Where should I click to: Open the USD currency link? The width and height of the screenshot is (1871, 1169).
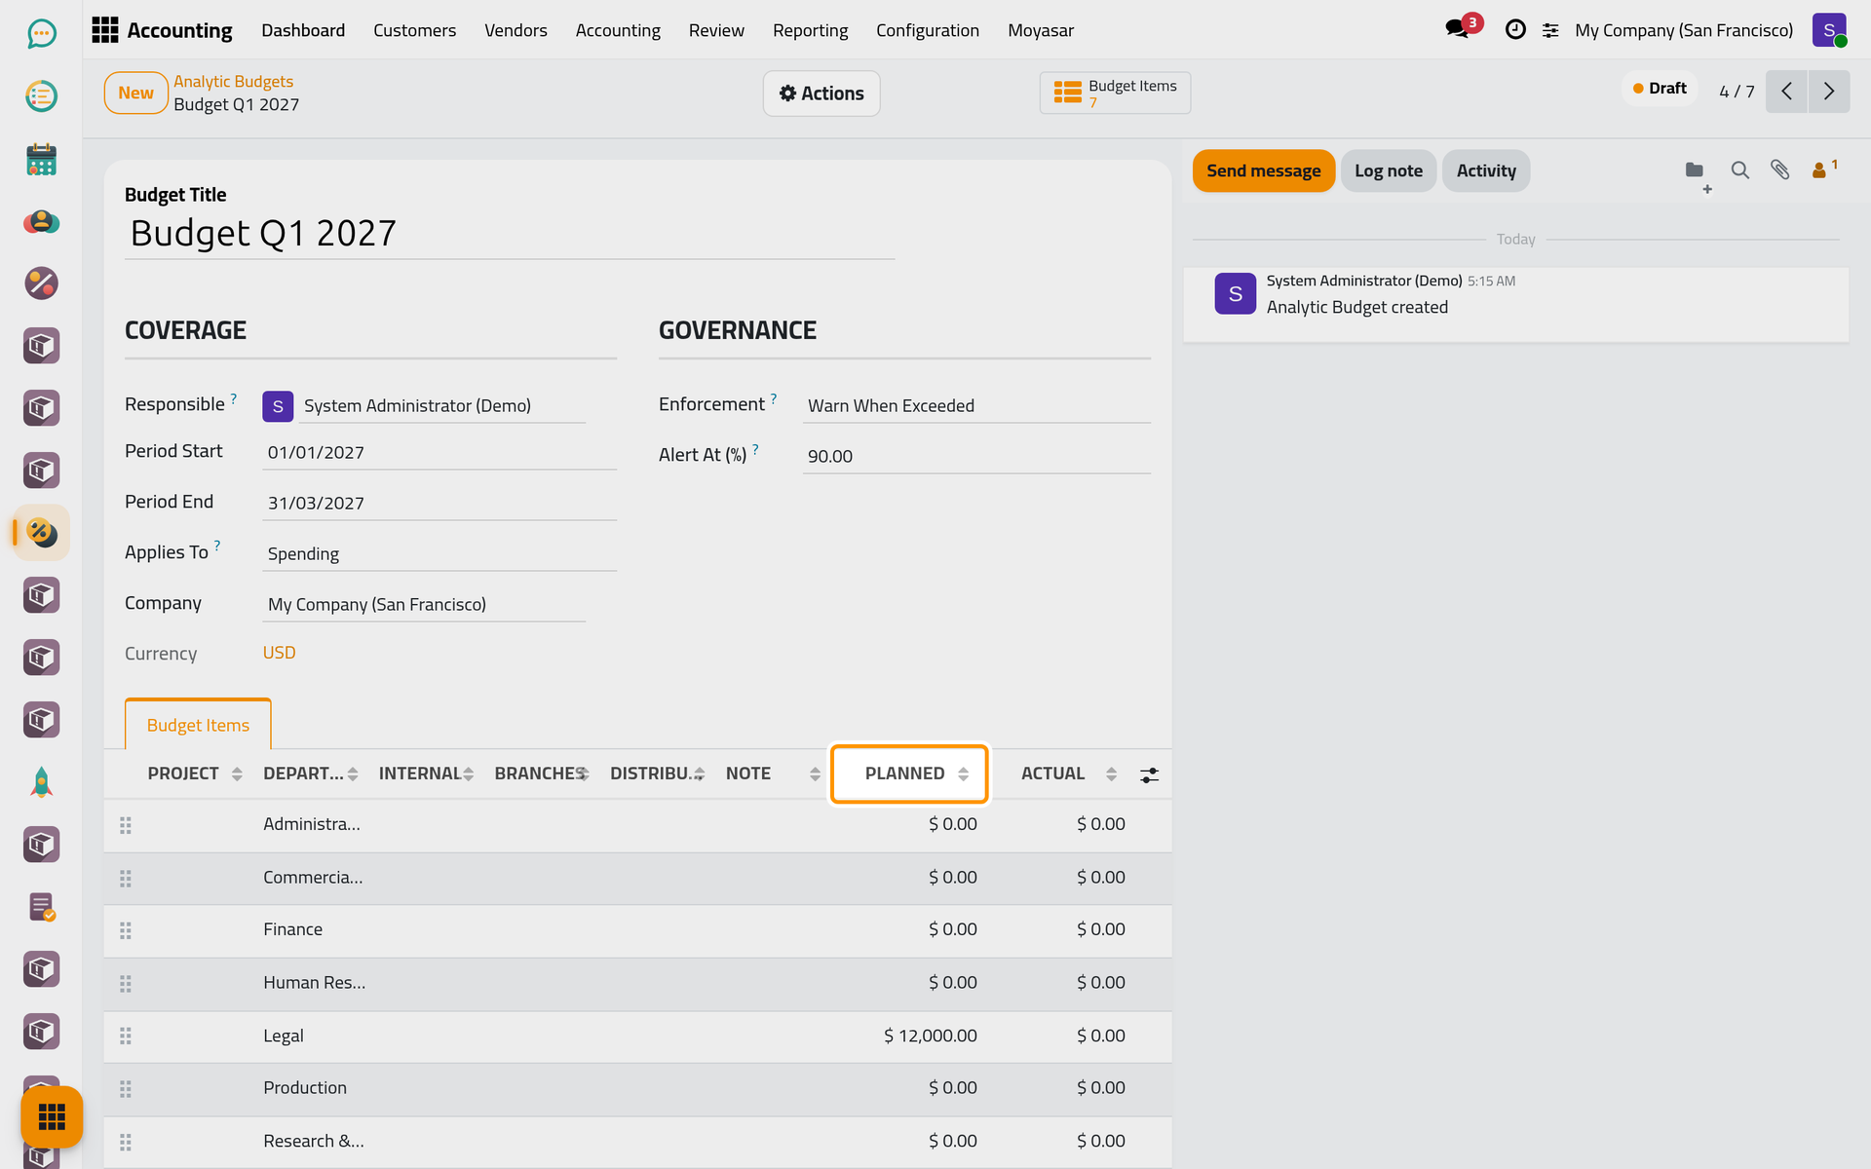point(279,653)
